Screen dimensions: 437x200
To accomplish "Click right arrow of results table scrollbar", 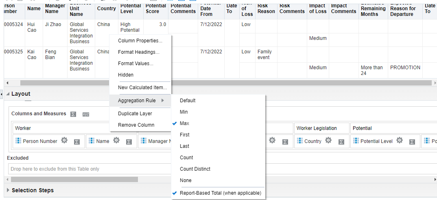I will click(435, 83).
